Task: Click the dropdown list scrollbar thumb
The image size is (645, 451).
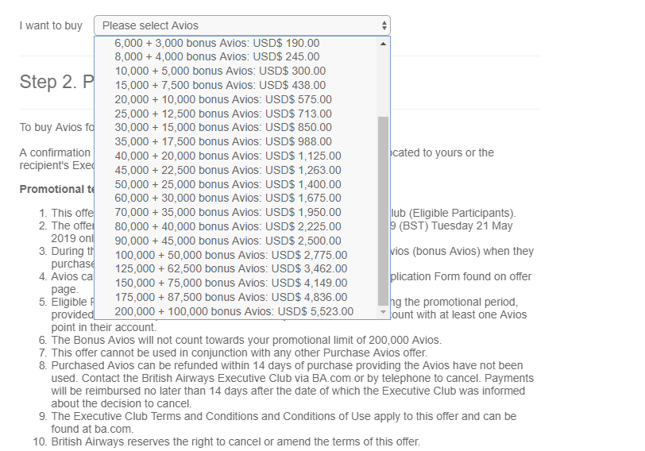Action: click(384, 210)
